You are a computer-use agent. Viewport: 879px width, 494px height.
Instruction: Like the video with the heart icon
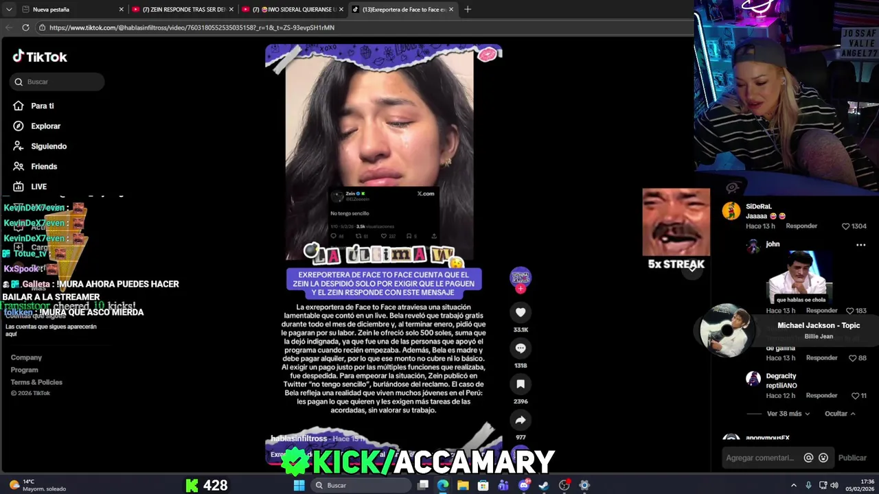[x=521, y=313]
